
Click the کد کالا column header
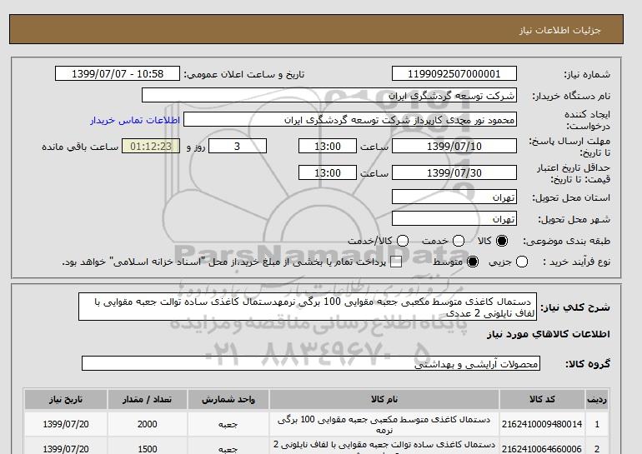(x=542, y=399)
